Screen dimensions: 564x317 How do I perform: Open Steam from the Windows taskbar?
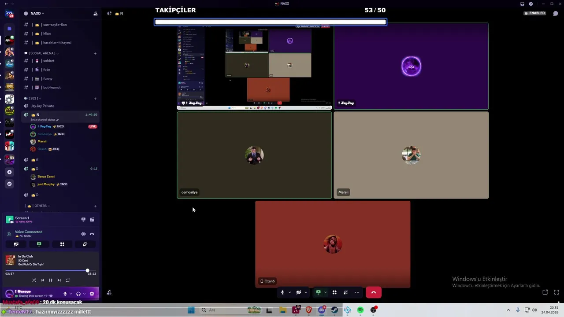tap(335, 310)
